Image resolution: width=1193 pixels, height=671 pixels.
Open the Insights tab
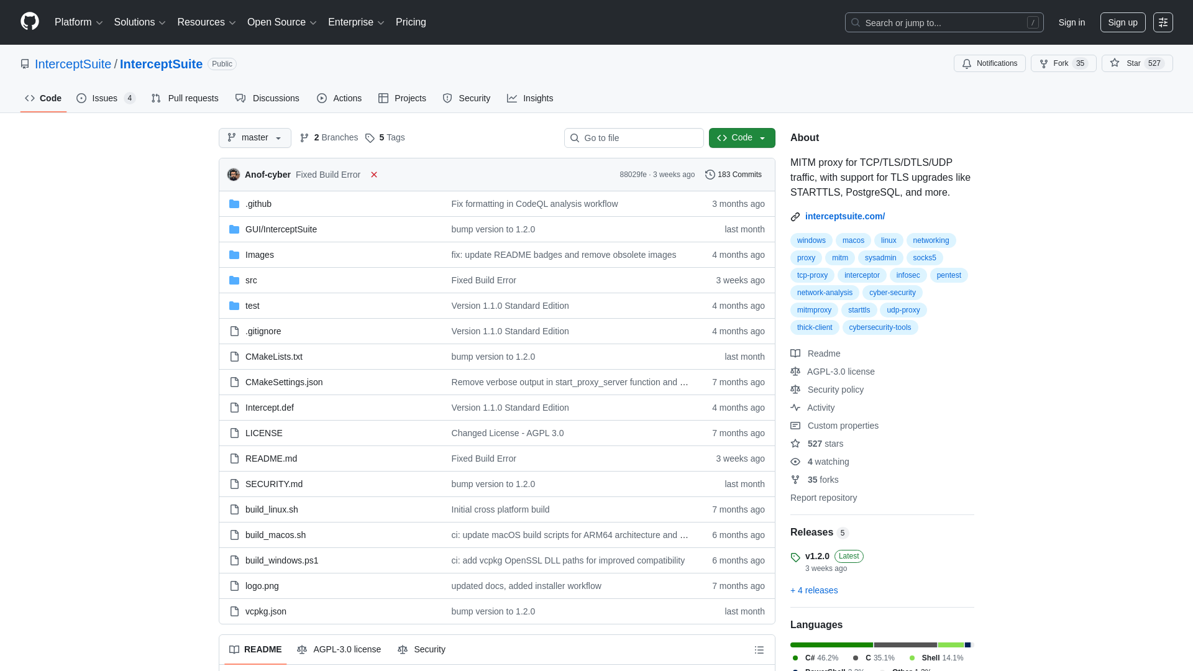(530, 98)
